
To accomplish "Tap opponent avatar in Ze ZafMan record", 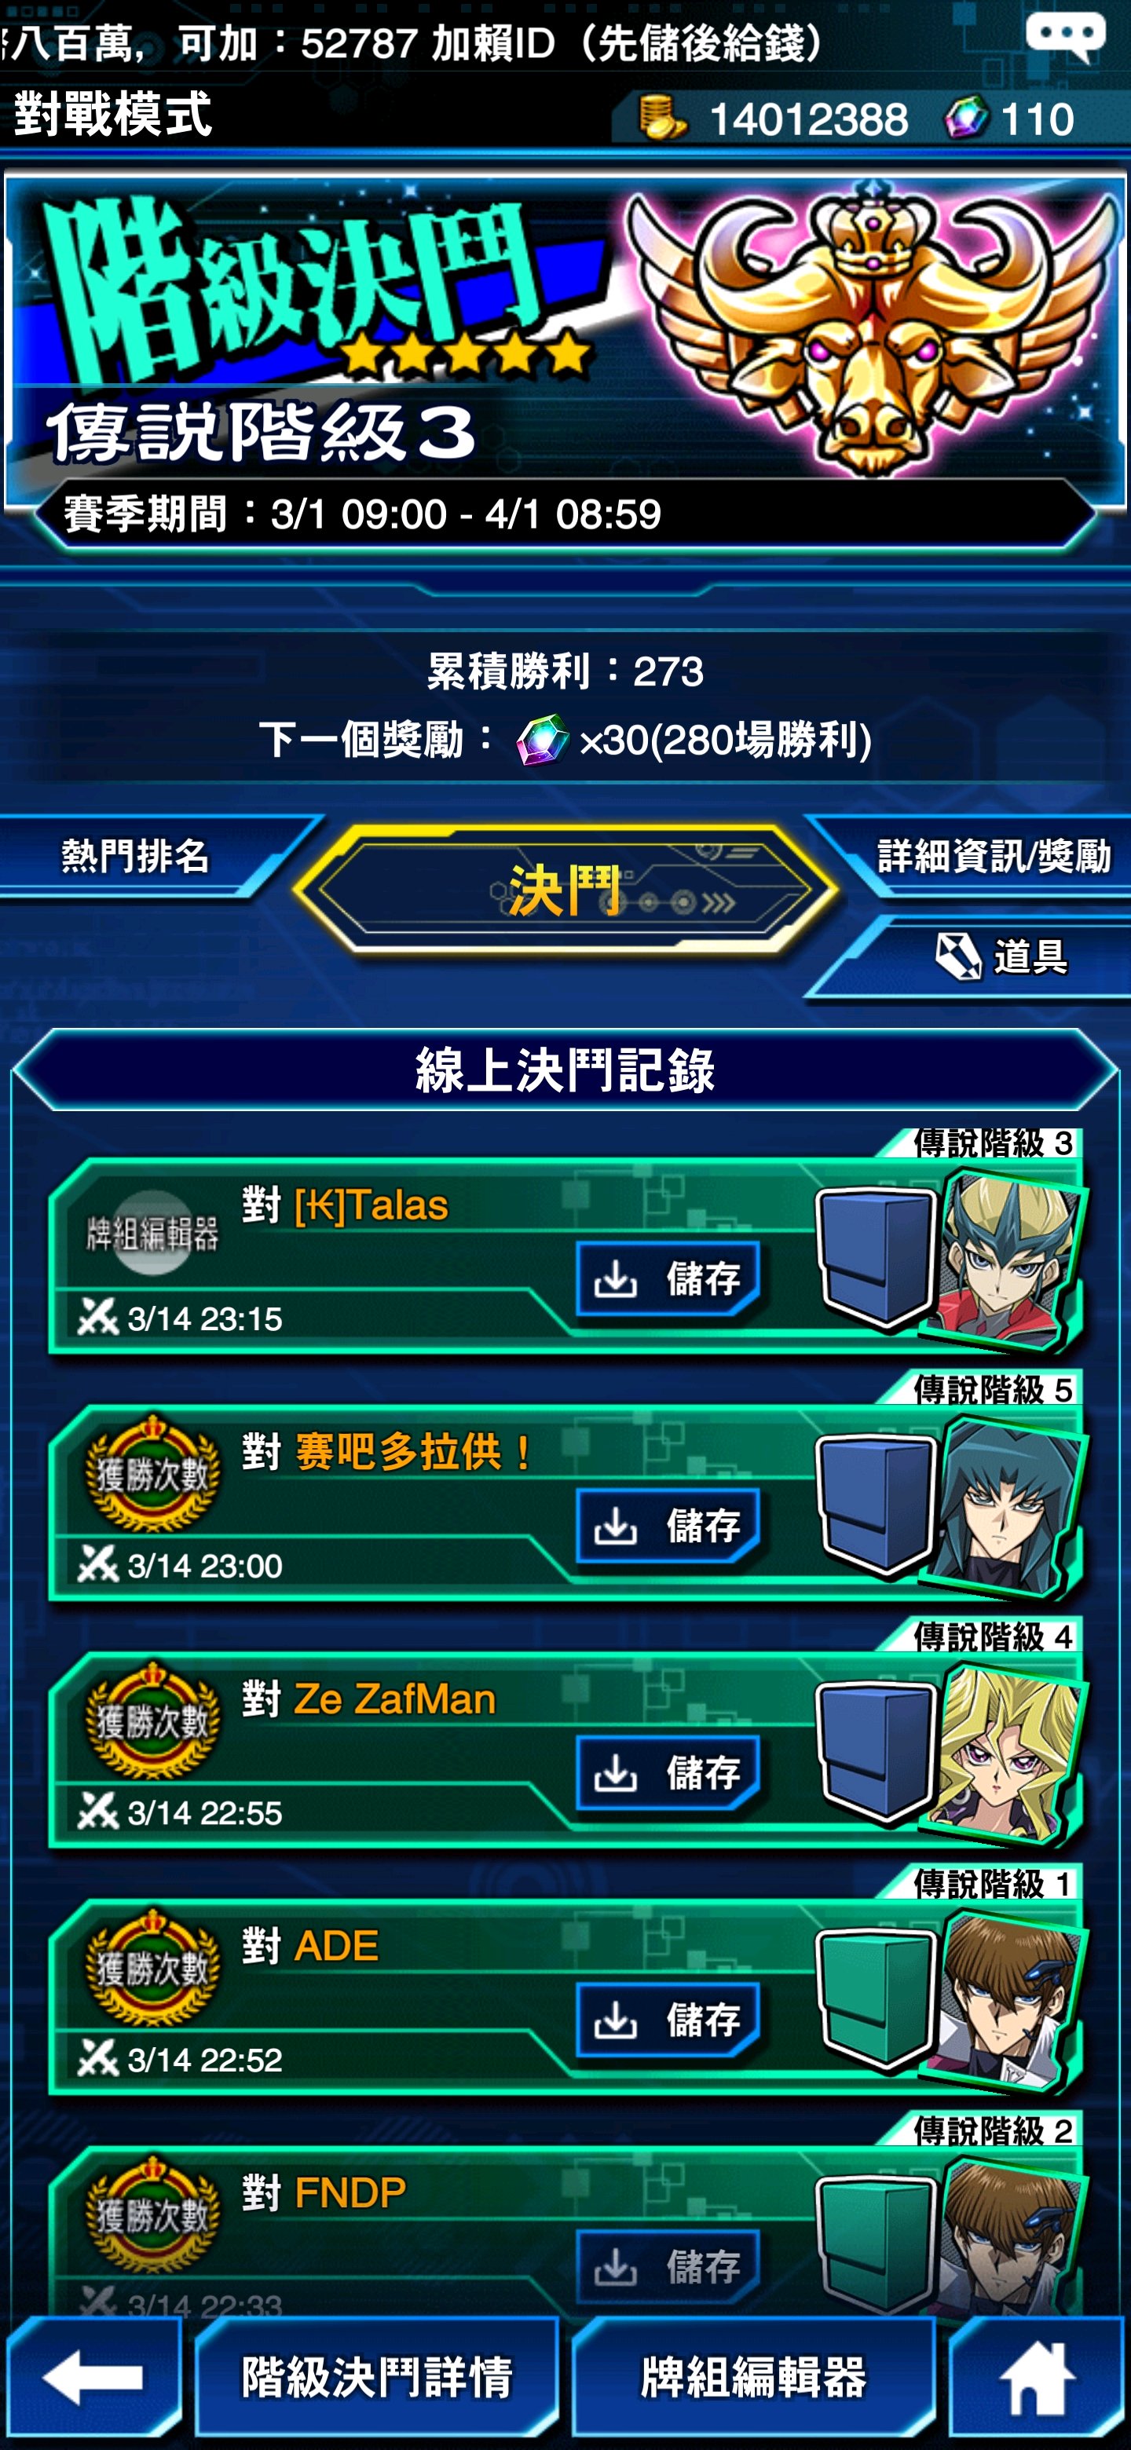I will pos(1006,1752).
